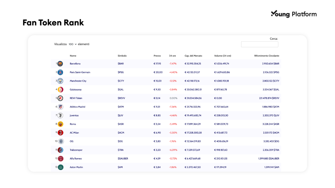This screenshot has height=188, width=335.
Task: Select the Aston Martin name cell
Action: 76,167
